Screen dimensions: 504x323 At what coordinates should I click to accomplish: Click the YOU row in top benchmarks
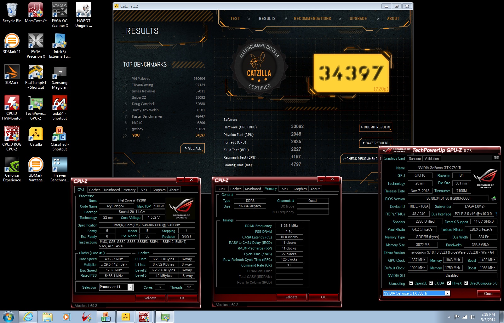pos(164,135)
